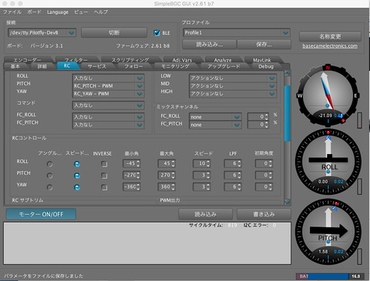This screenshot has width=370, height=281.
Task: Open the FC_ROLL input dropdown
Action: [x=108, y=117]
